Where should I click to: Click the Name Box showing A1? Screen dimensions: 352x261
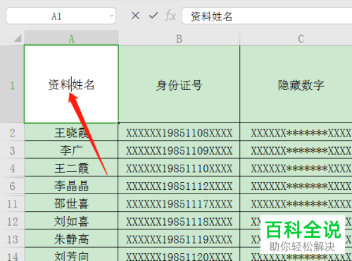point(61,15)
